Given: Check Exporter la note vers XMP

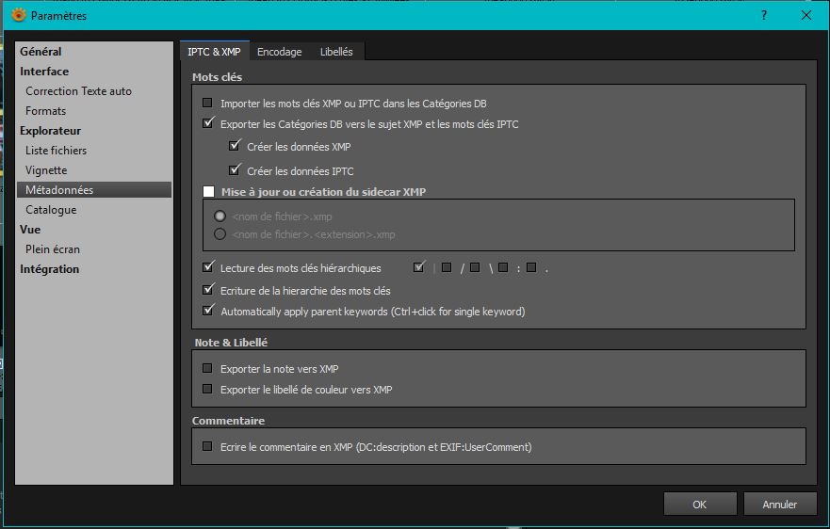Looking at the screenshot, I should pyautogui.click(x=208, y=369).
